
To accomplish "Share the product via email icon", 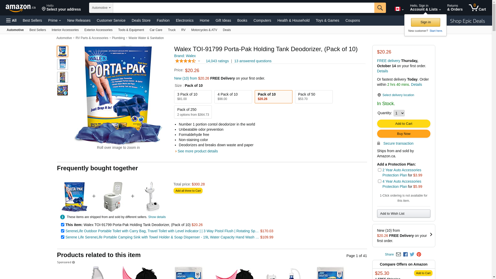I will tap(398, 254).
